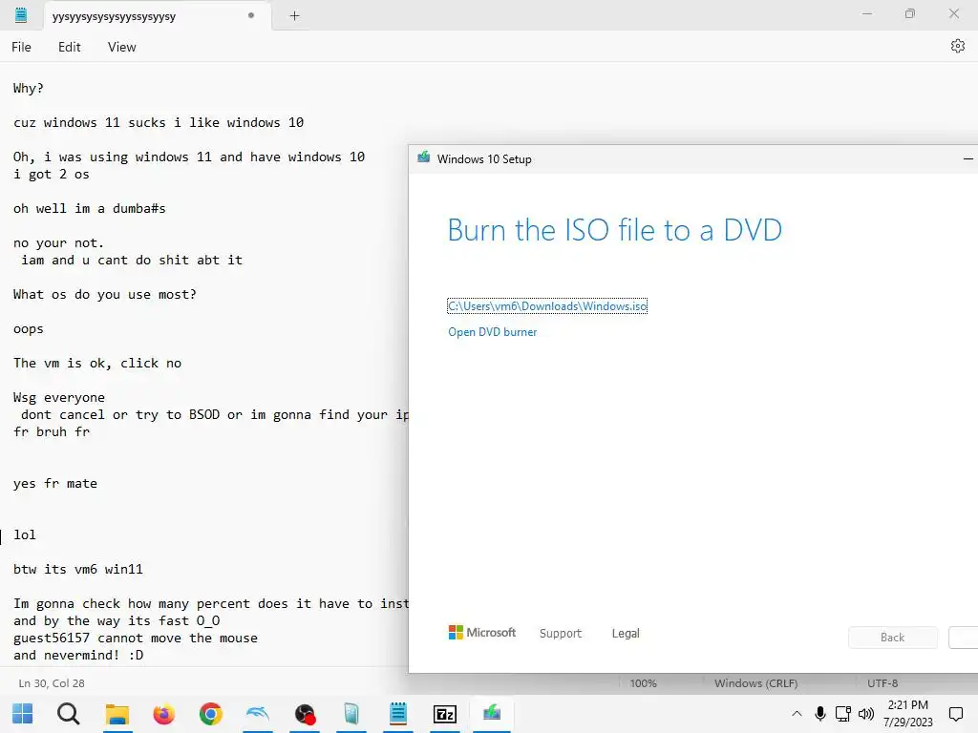Open the Windows.iso file path link

pyautogui.click(x=547, y=306)
